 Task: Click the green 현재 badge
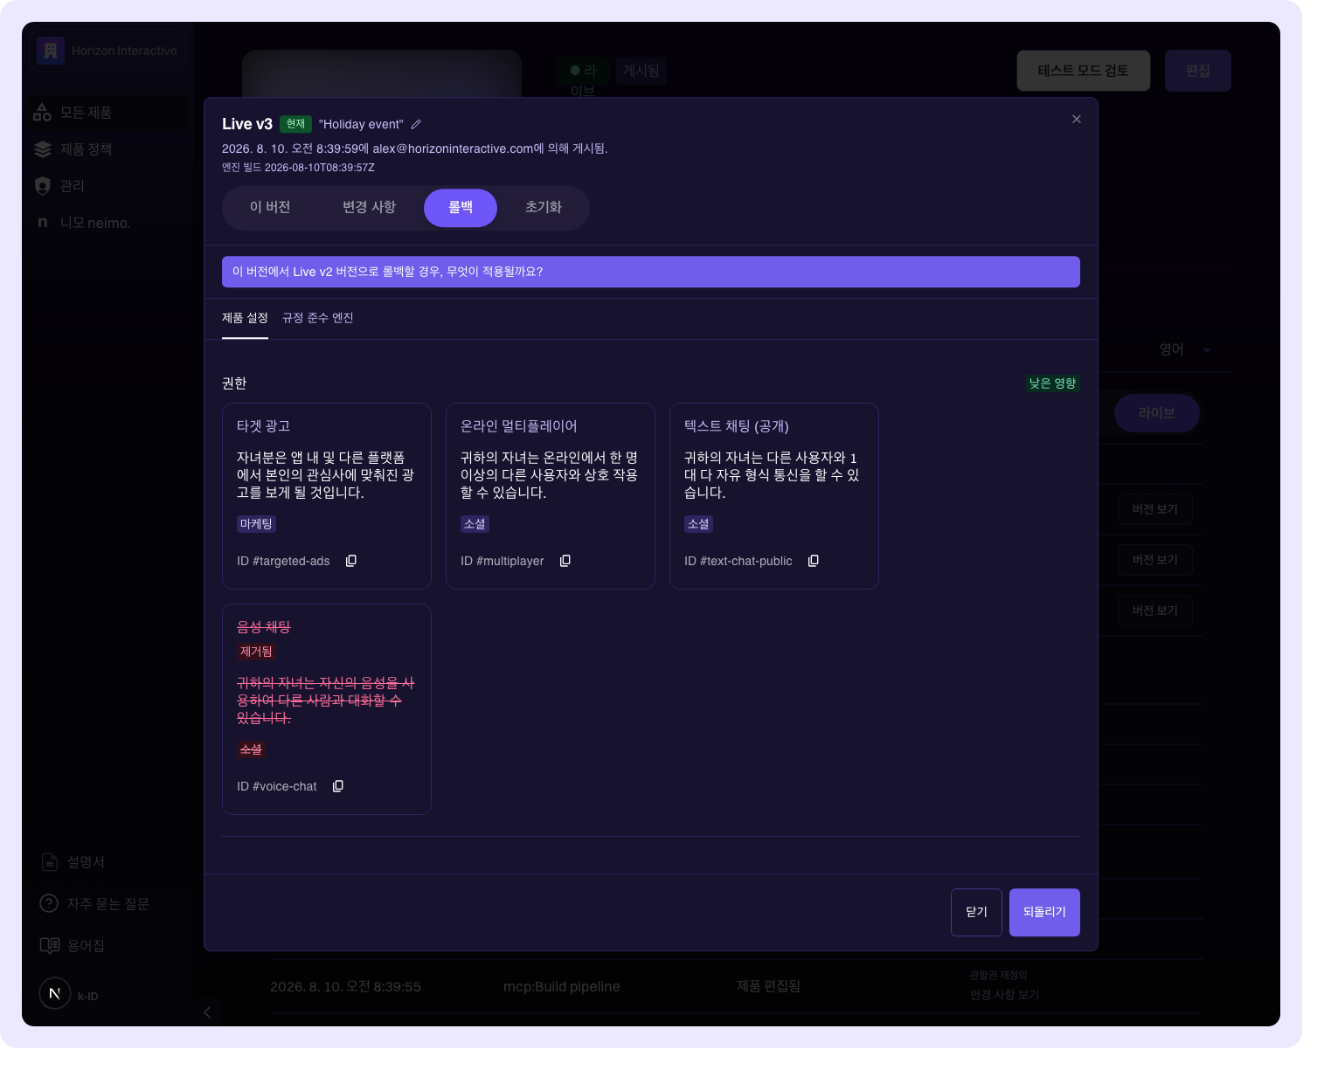[x=295, y=124]
